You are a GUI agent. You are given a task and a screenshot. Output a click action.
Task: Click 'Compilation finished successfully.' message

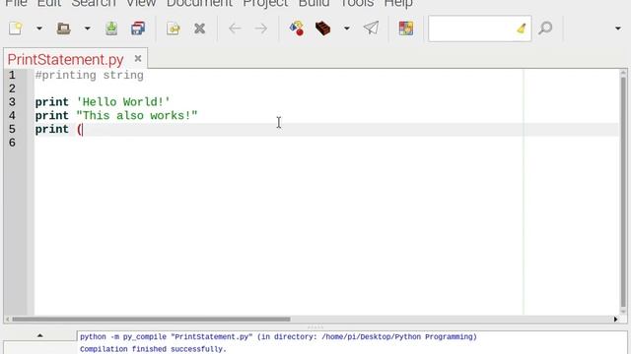(x=153, y=349)
